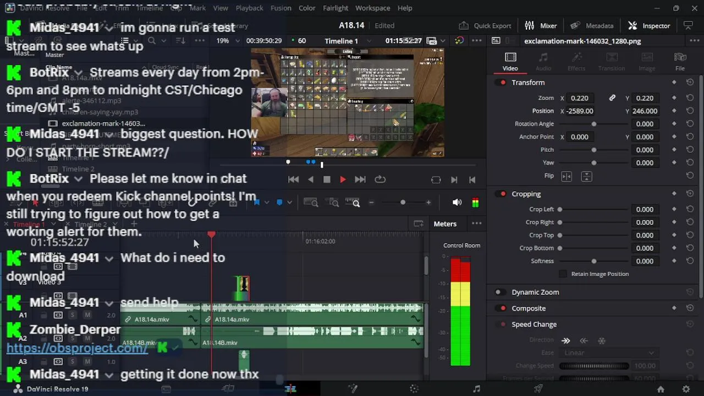The width and height of the screenshot is (704, 396).
Task: Open the Workspace menu
Action: [373, 8]
